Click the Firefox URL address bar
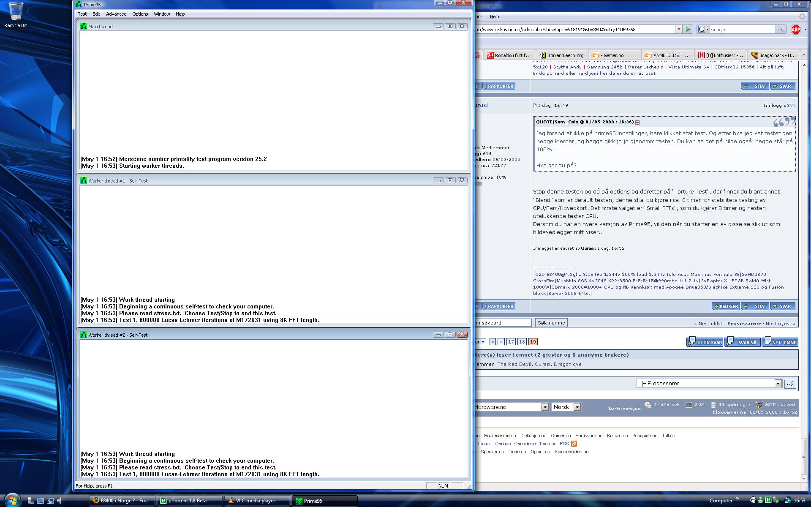This screenshot has width=811, height=507. click(x=574, y=29)
